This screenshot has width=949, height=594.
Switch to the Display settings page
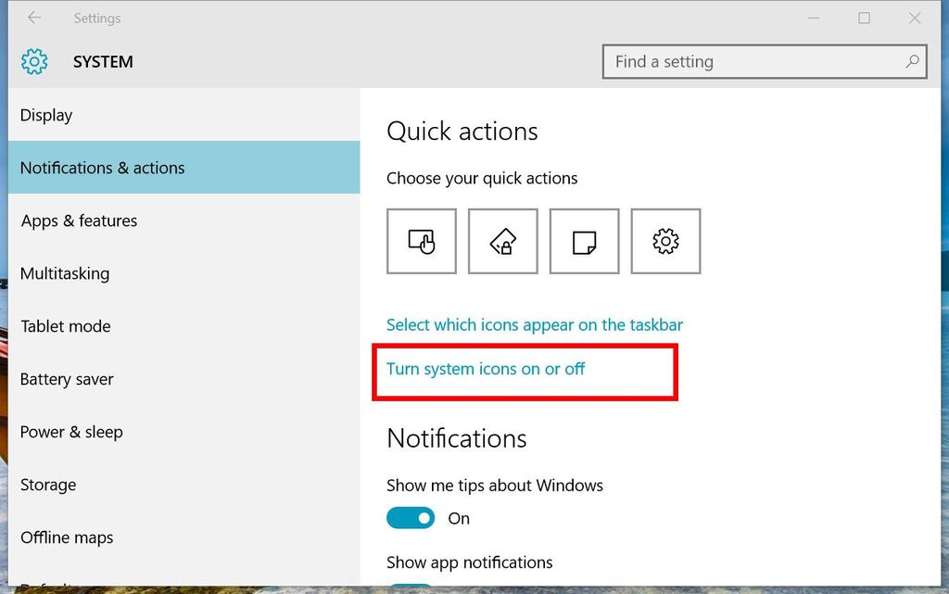45,115
